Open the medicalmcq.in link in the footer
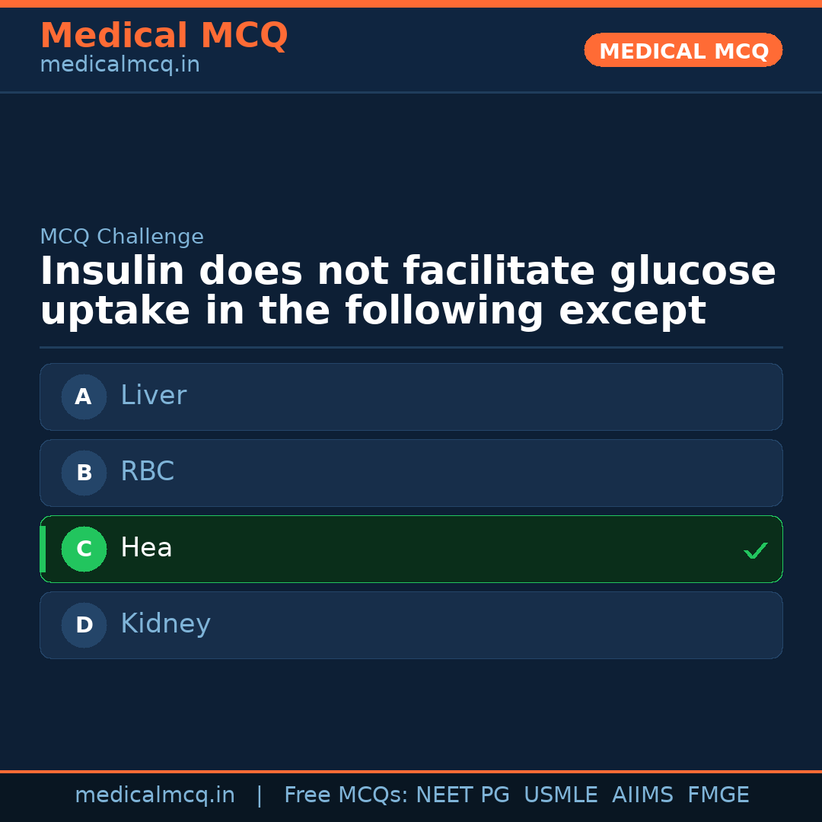The height and width of the screenshot is (822, 822). point(155,795)
